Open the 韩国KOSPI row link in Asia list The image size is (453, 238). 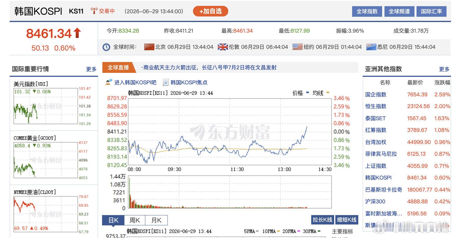pyautogui.click(x=378, y=178)
